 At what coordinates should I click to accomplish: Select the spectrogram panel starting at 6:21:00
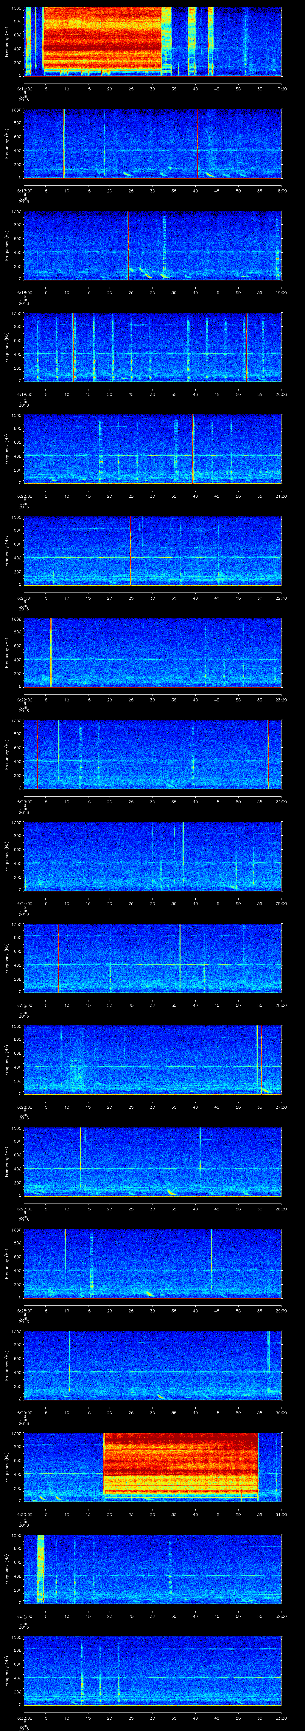tap(153, 550)
